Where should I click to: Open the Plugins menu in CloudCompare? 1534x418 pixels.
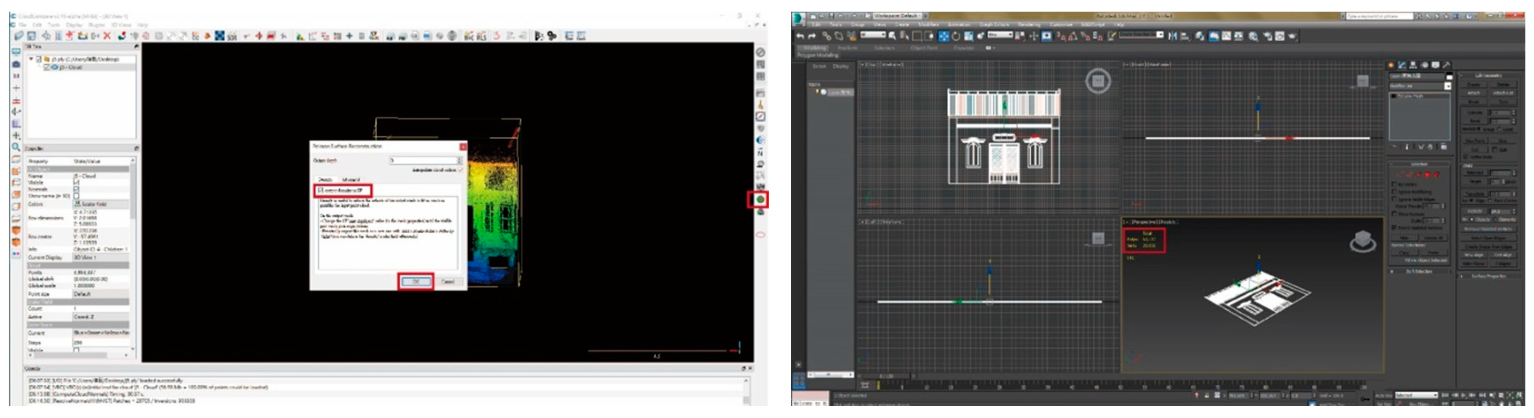coord(96,25)
